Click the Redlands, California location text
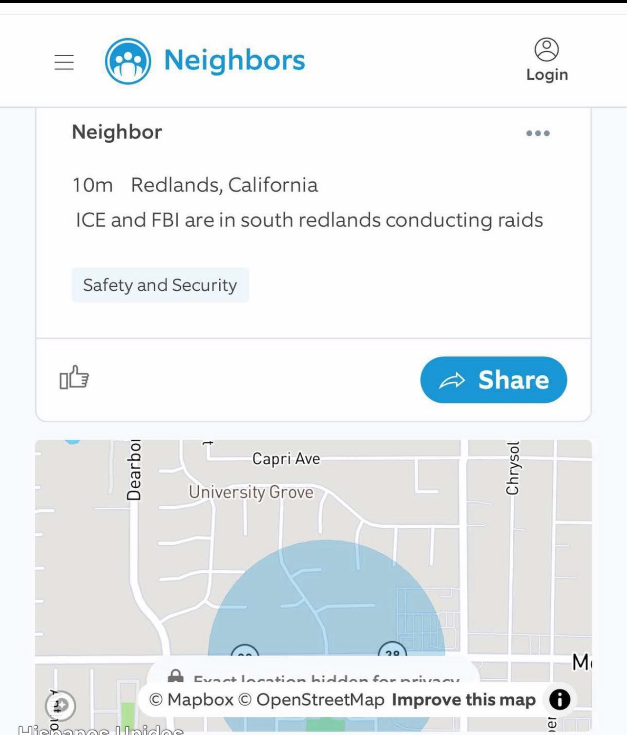 (224, 185)
